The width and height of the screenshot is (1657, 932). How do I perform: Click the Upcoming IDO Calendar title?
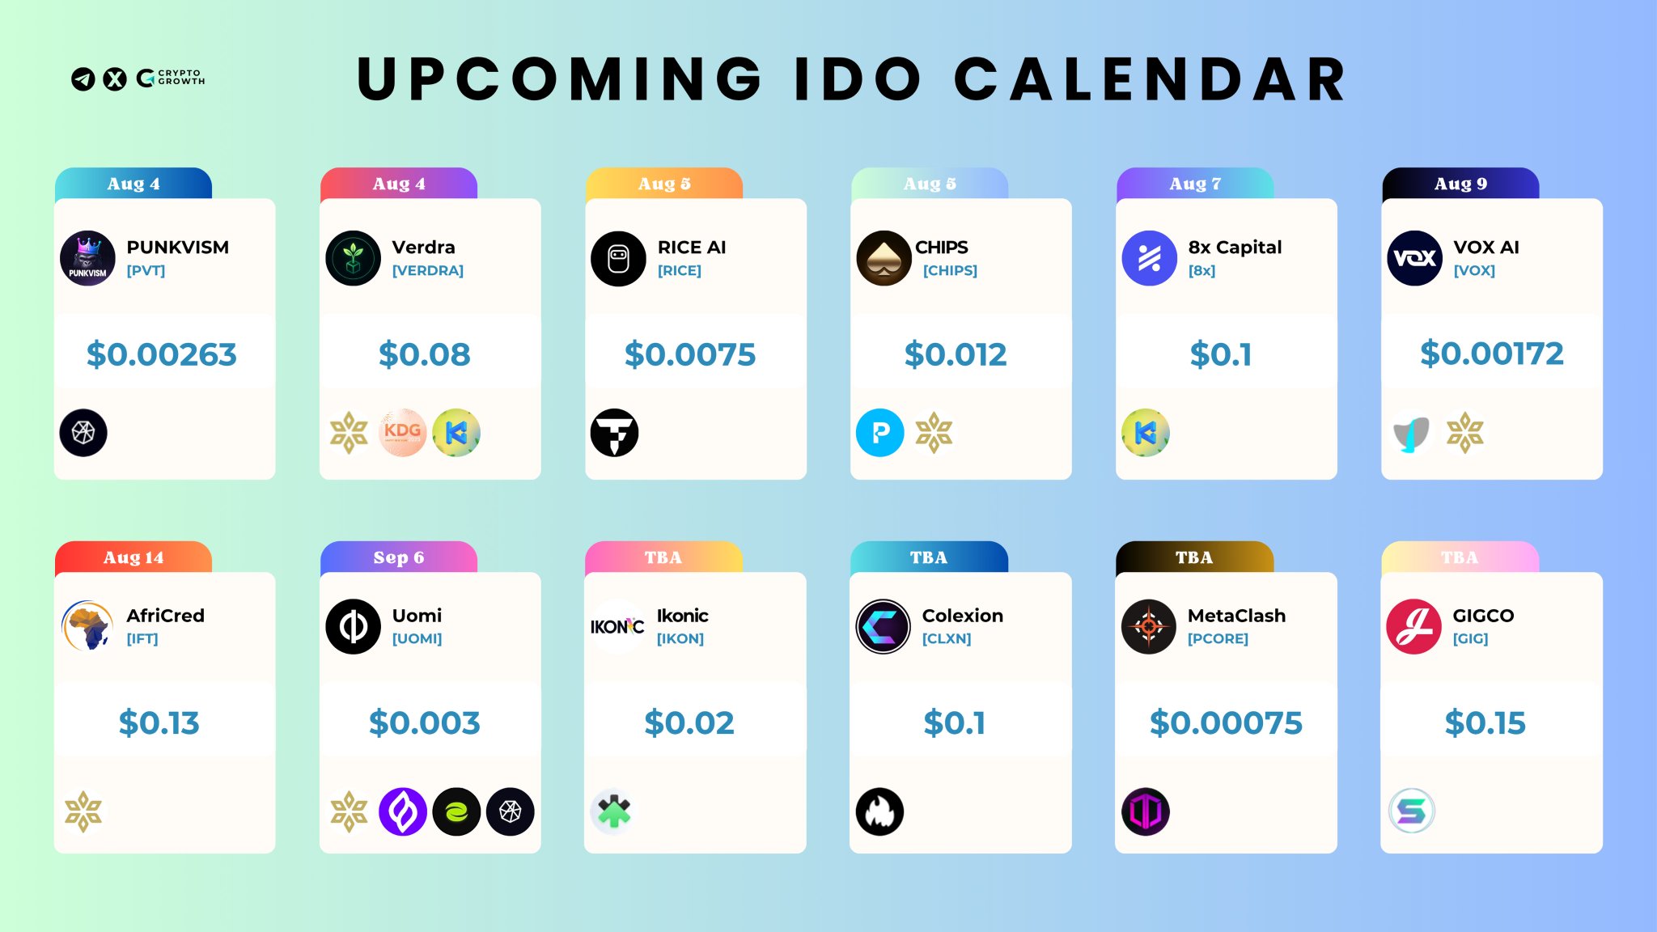pyautogui.click(x=853, y=79)
